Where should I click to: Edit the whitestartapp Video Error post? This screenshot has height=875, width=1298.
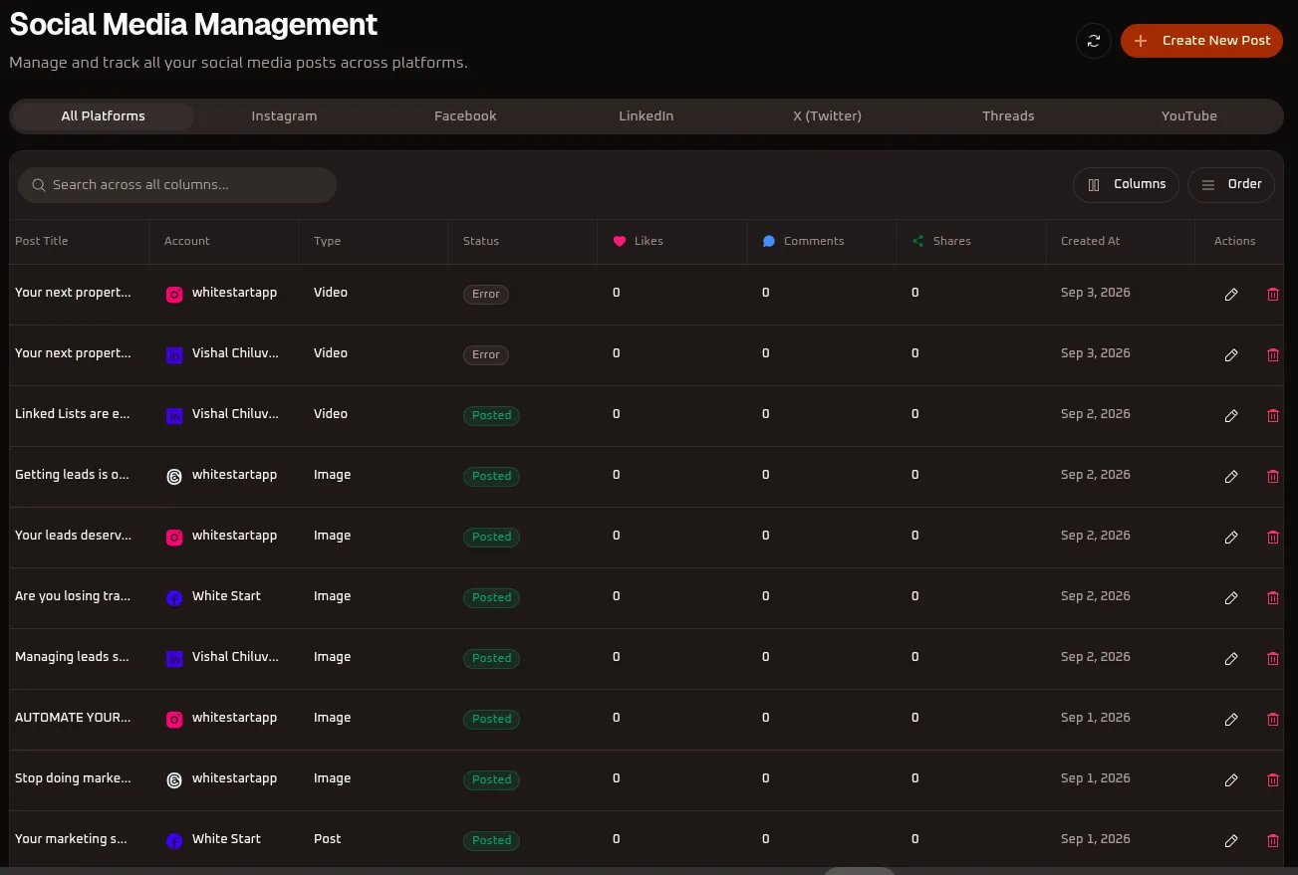coord(1231,295)
